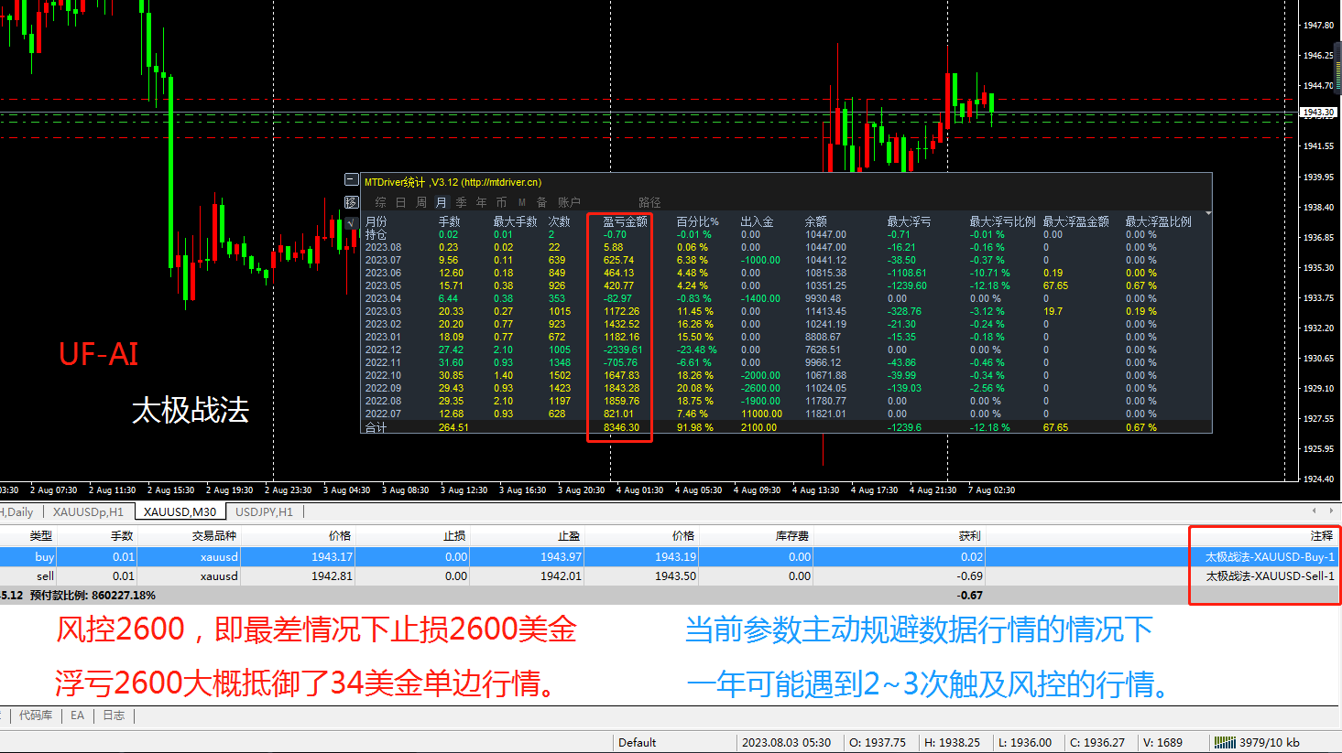Viewport: 1342px width, 753px height.
Task: Click the 合计 total row in stats table
Action: (785, 427)
